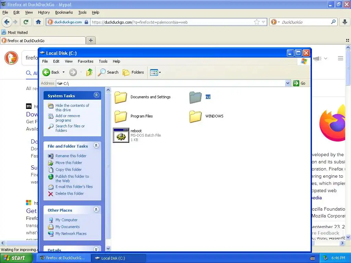Open Explorer Tools menu
351x263 pixels.
click(x=103, y=61)
